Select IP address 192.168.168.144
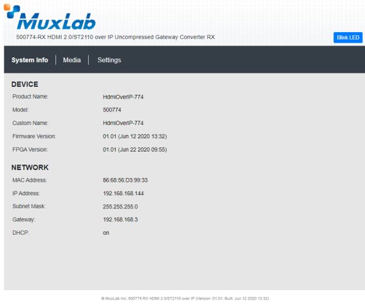365x305 pixels. (123, 193)
